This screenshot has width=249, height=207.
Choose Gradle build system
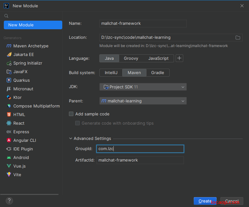point(158,72)
